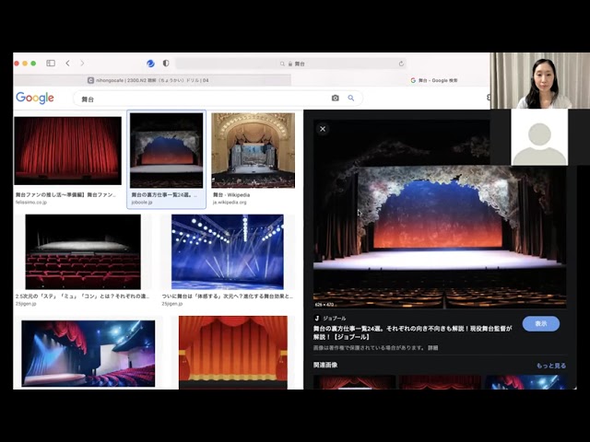Click the 2.5次元の「ステ」「ミュ」 caption
The image size is (590, 442).
click(x=82, y=297)
